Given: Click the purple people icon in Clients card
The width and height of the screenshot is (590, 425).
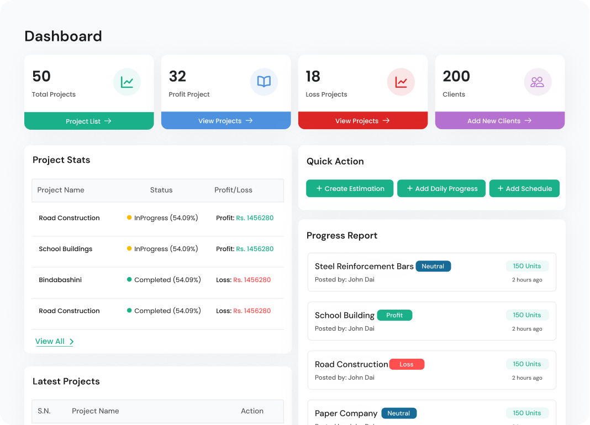Looking at the screenshot, I should pyautogui.click(x=538, y=82).
